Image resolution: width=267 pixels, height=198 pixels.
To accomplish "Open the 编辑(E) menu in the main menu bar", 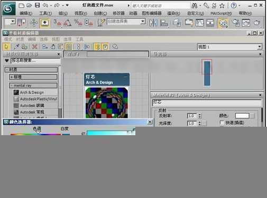I will pos(26,13).
